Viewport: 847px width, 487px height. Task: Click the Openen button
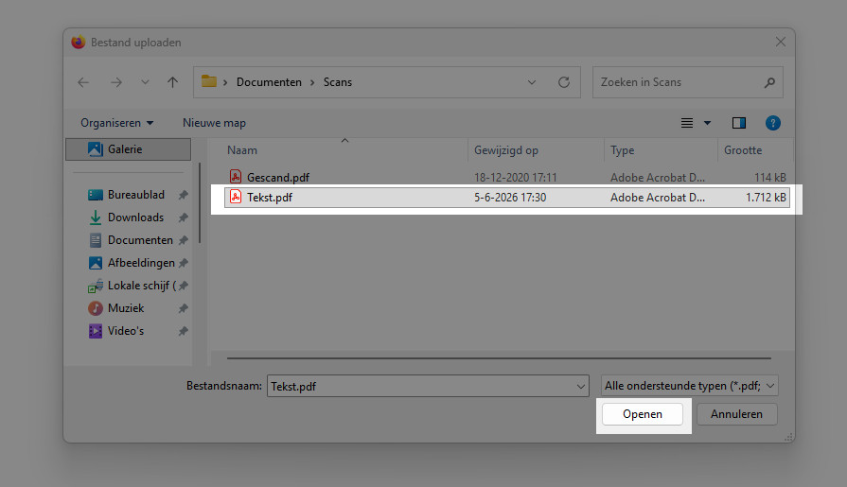pos(643,414)
